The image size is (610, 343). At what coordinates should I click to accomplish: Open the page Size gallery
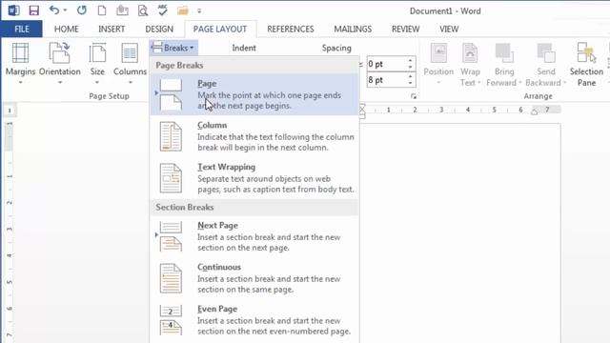click(97, 63)
